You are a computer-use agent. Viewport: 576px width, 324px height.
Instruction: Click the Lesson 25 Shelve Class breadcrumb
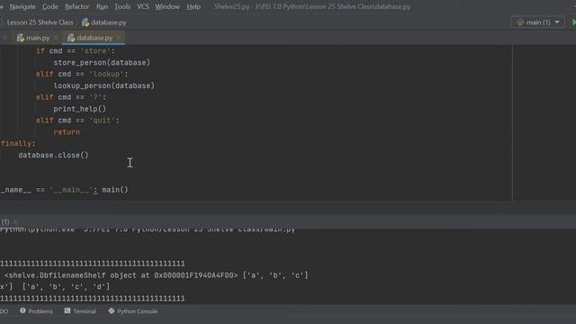pyautogui.click(x=40, y=22)
